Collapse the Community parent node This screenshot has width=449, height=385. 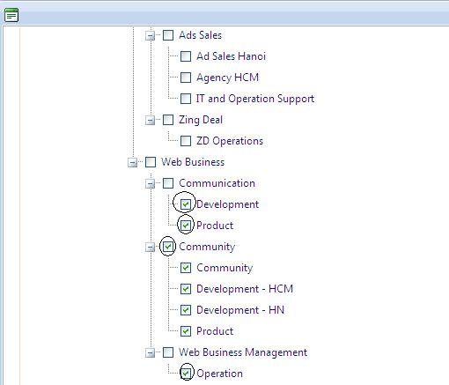coord(150,248)
